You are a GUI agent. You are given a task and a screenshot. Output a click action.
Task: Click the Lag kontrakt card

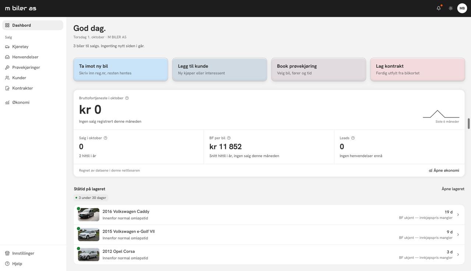(x=418, y=69)
